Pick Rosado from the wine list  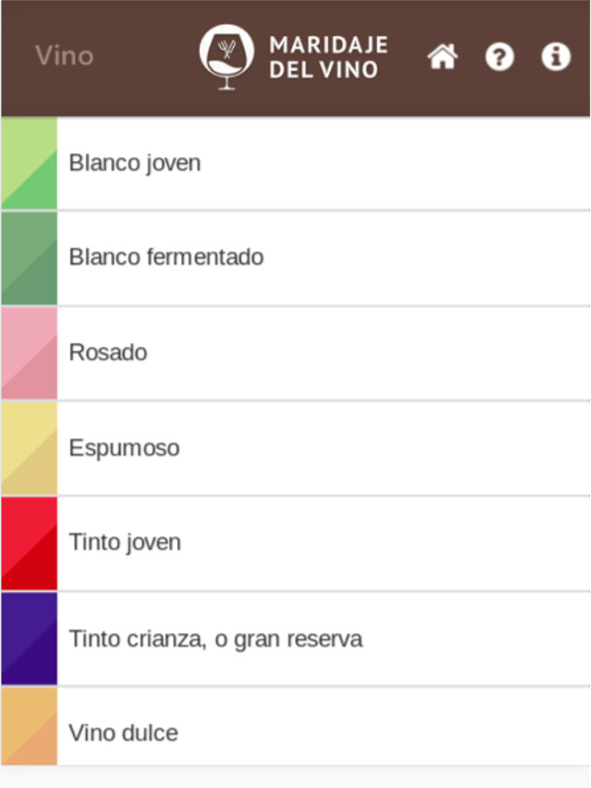295,352
